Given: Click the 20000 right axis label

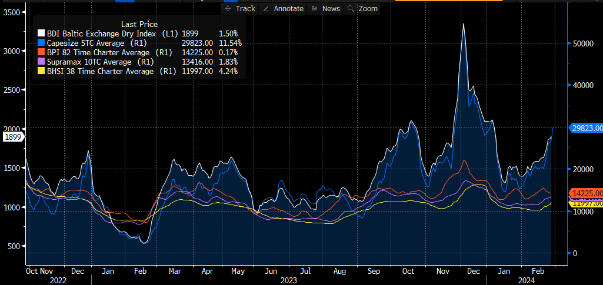Looking at the screenshot, I should pos(583,169).
